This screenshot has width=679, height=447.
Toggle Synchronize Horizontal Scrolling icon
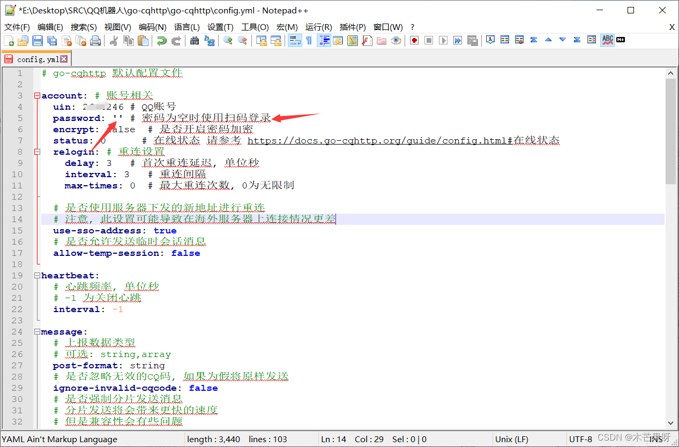[x=276, y=41]
